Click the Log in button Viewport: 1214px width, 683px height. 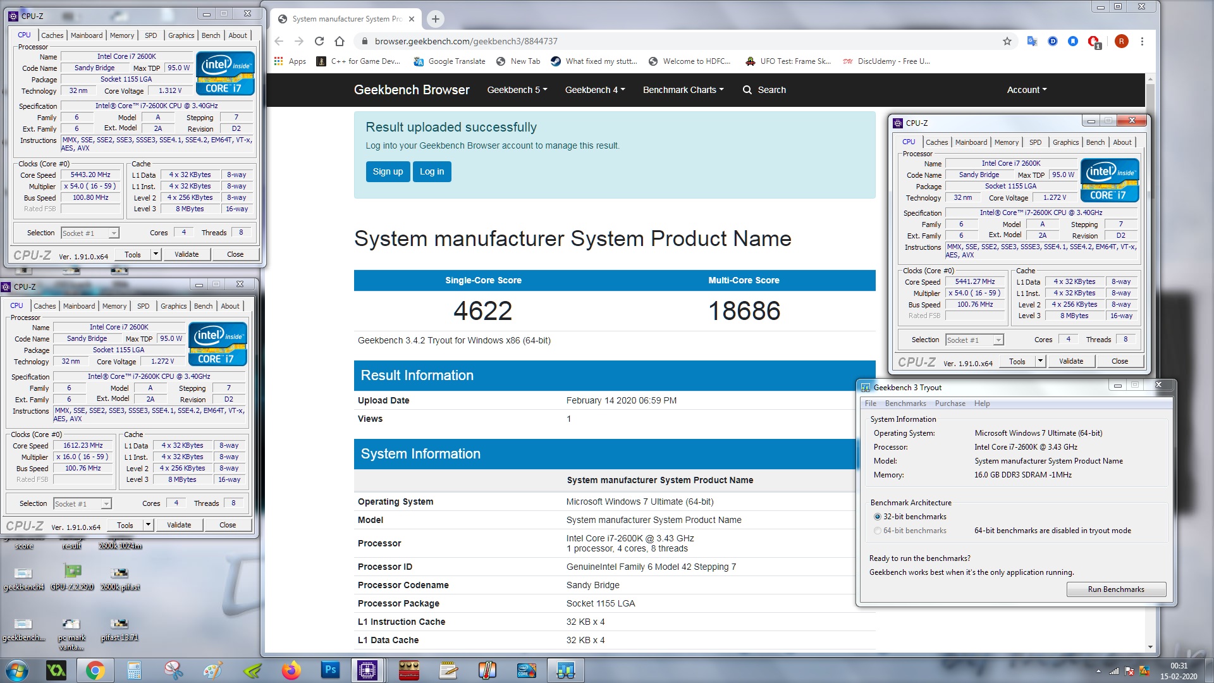click(432, 171)
